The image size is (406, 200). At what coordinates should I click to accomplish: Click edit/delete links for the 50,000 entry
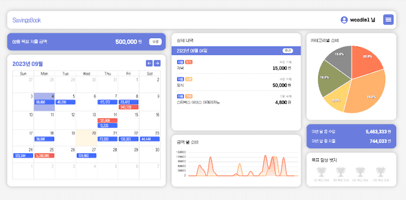click(286, 79)
